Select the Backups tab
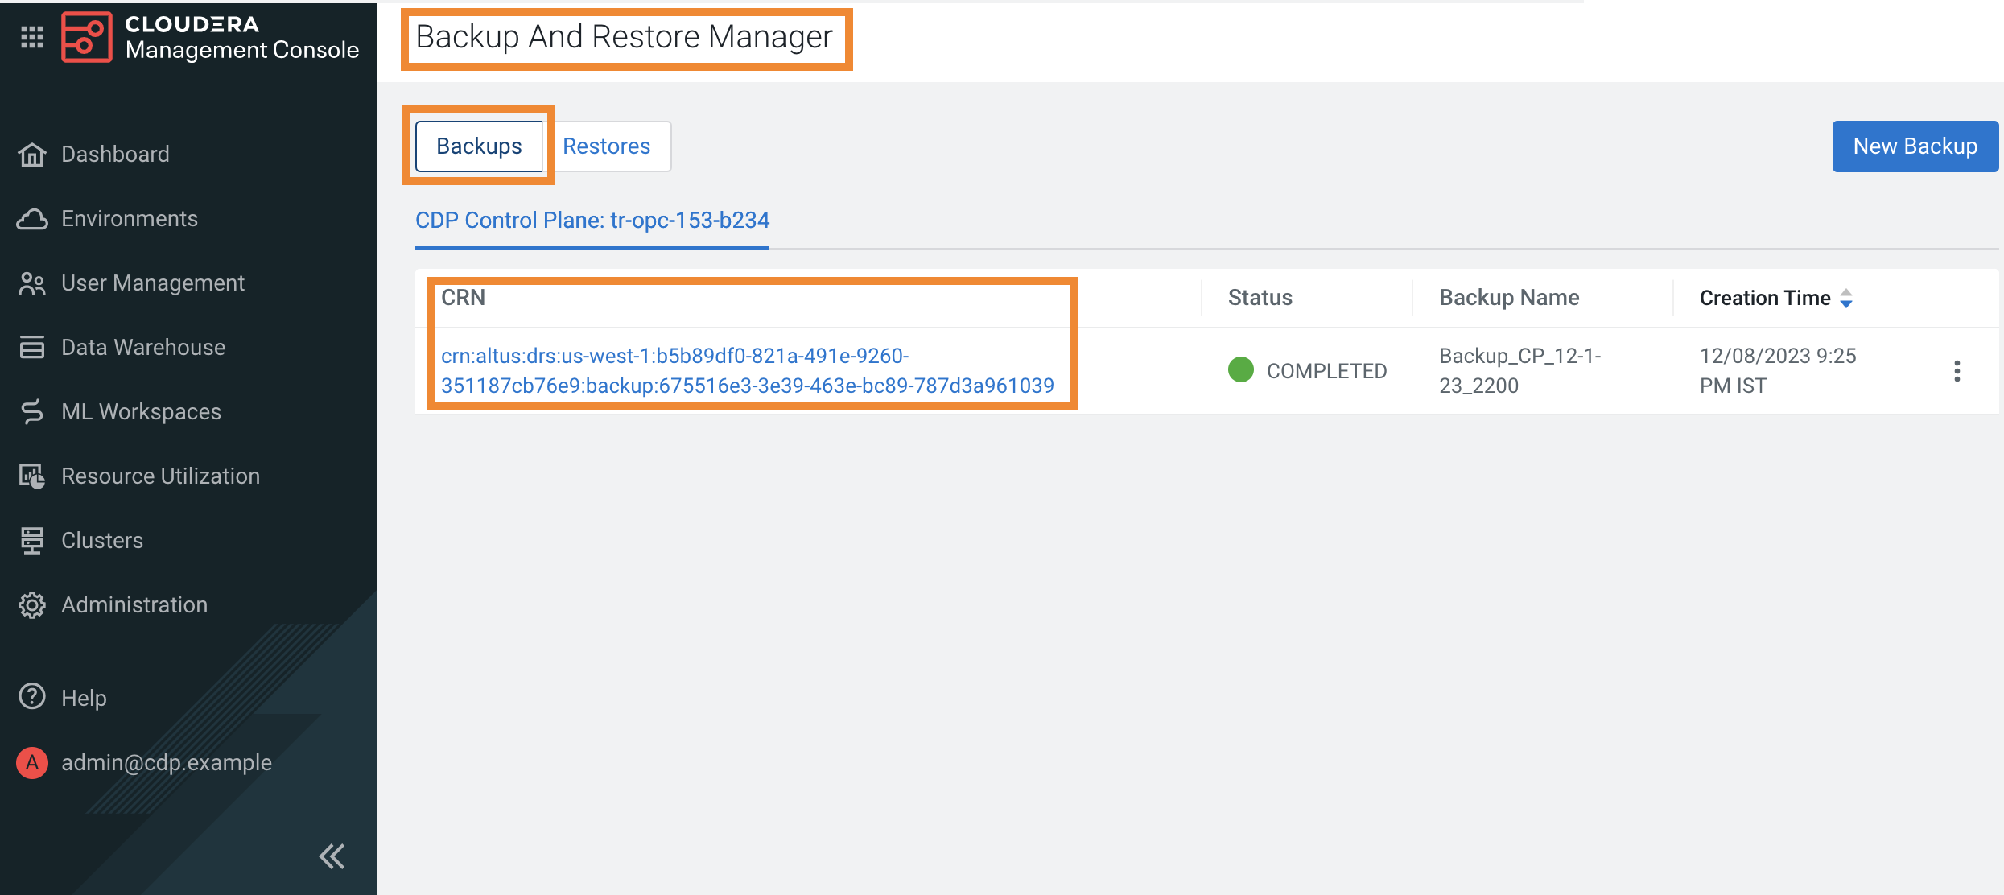This screenshot has width=2004, height=895. (x=478, y=146)
